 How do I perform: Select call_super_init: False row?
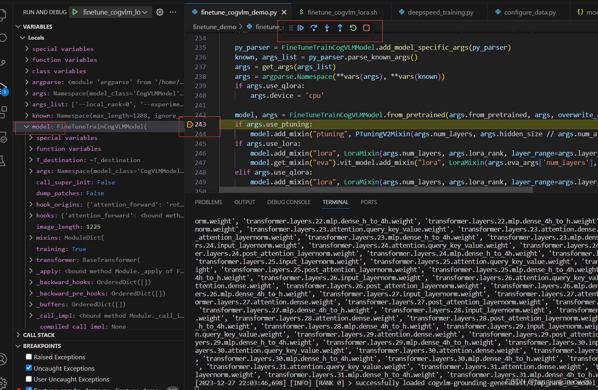[99, 182]
